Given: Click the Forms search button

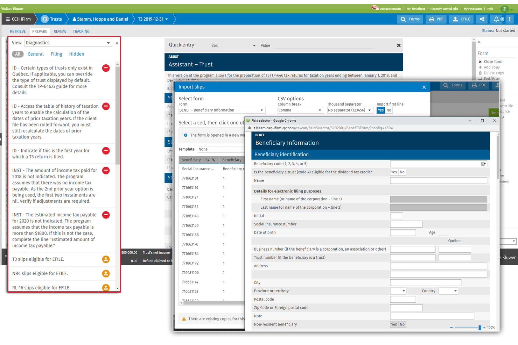Looking at the screenshot, I should coord(410,19).
